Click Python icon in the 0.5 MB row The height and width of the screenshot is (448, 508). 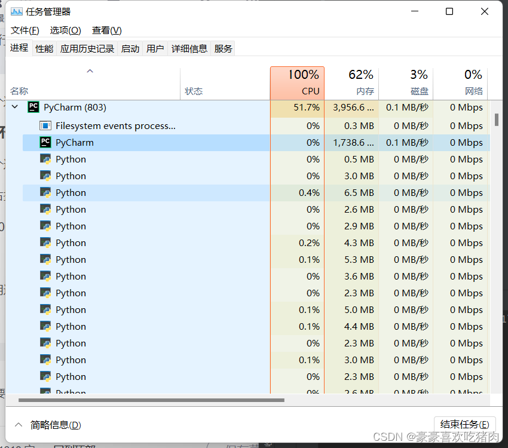click(45, 159)
